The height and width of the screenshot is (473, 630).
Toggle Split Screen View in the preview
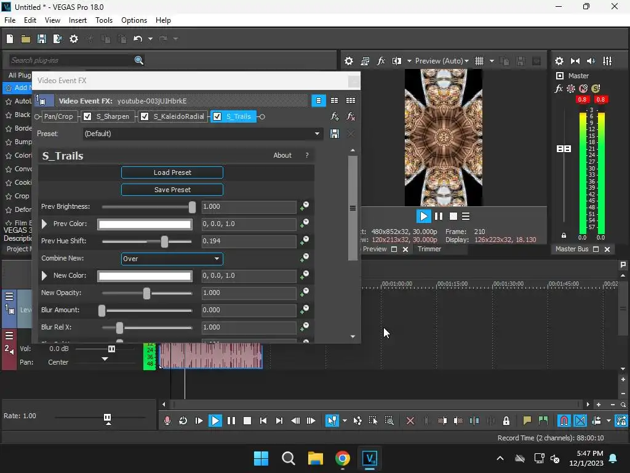point(397,61)
